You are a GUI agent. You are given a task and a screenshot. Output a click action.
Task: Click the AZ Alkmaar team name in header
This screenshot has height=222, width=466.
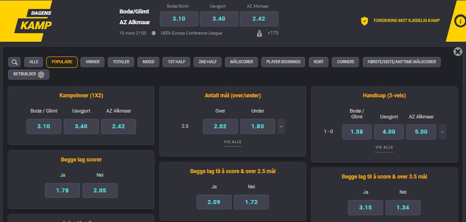(x=135, y=22)
